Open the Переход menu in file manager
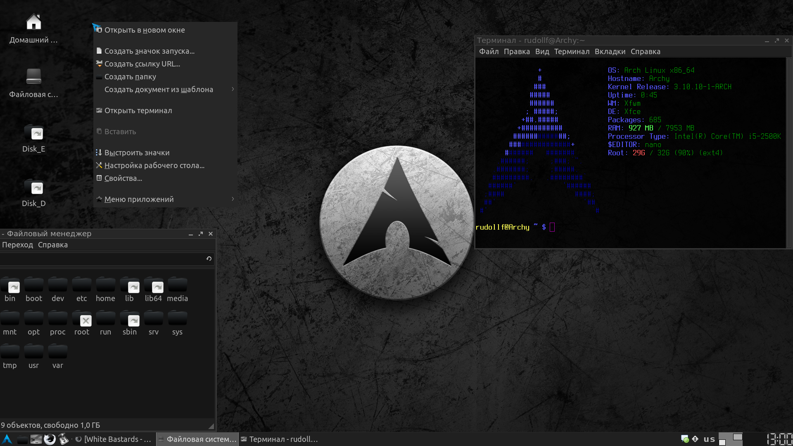Screen dimensions: 793x446 (x=17, y=245)
